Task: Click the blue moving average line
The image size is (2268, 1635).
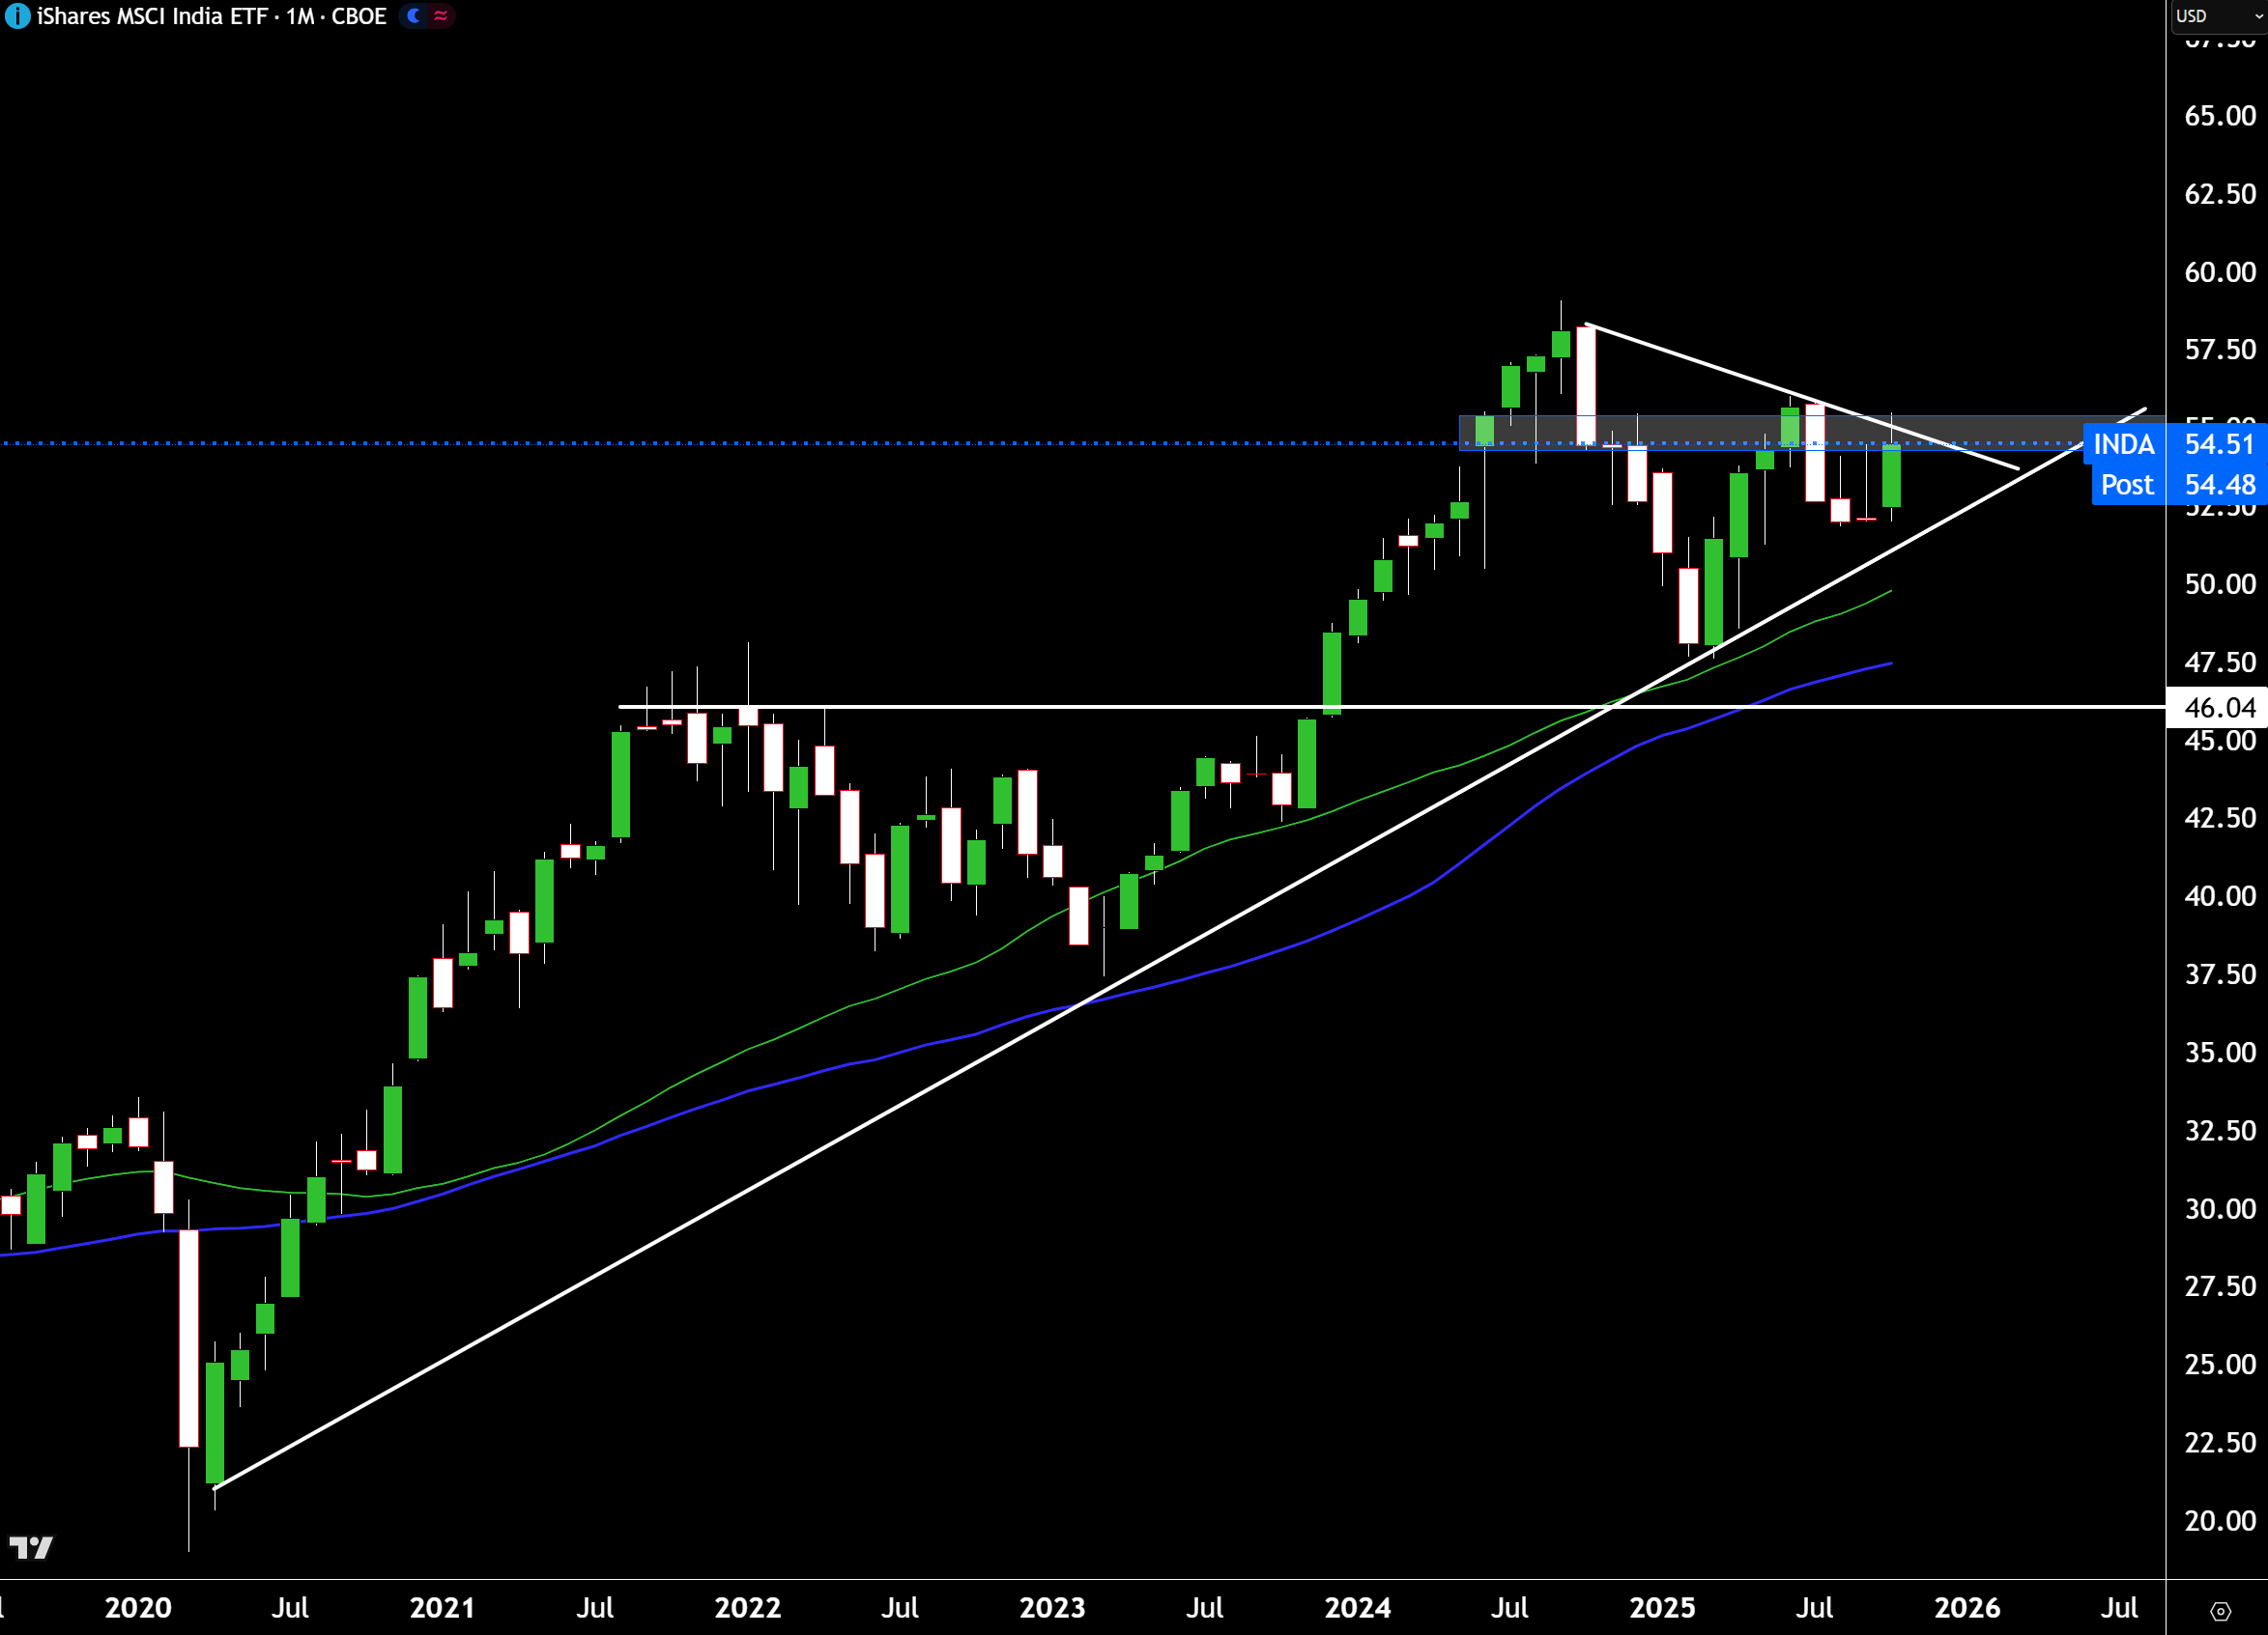Action: click(x=700, y=1107)
